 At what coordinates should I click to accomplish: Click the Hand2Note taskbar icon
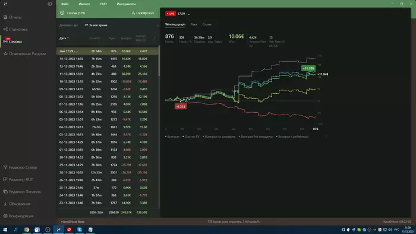[58, 230]
